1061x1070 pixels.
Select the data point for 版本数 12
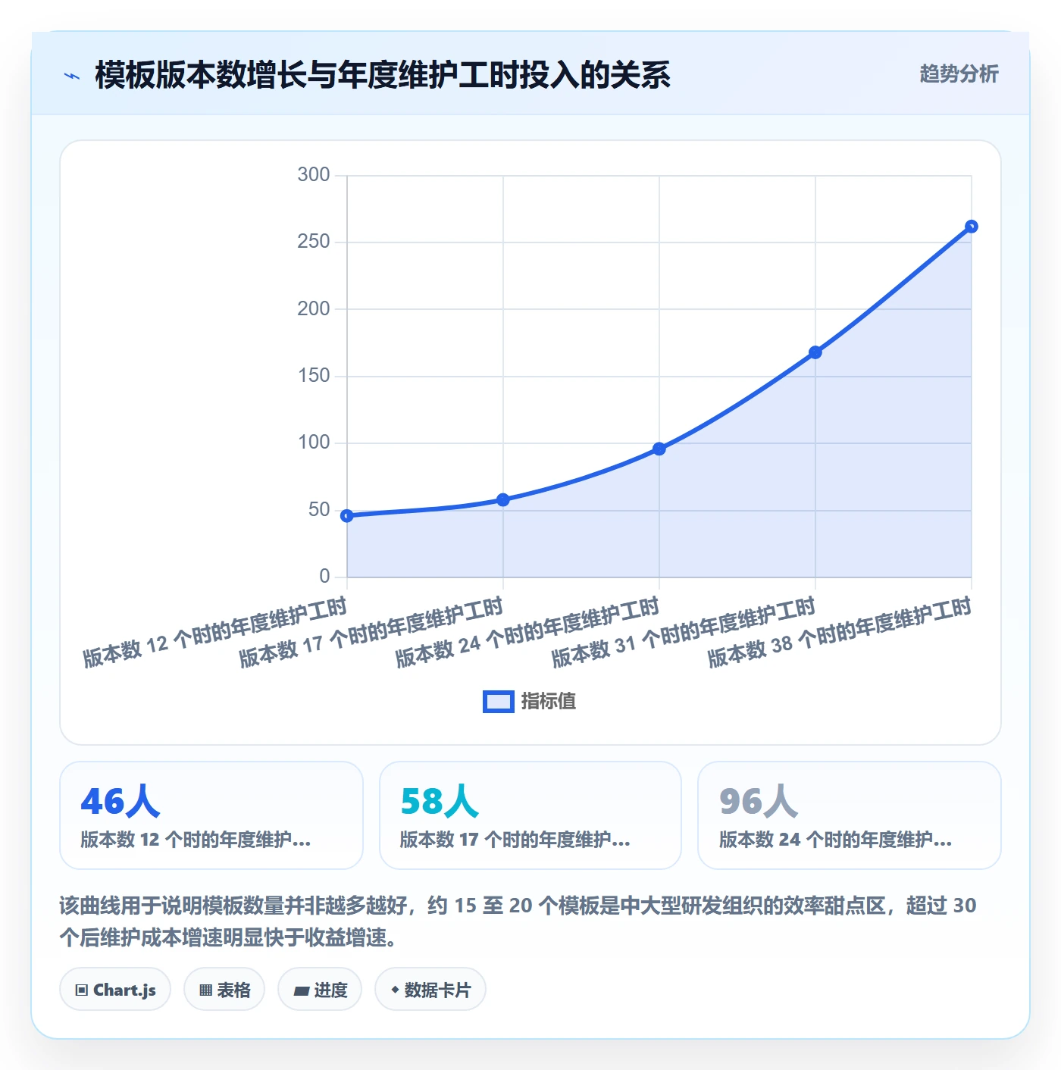coord(347,516)
